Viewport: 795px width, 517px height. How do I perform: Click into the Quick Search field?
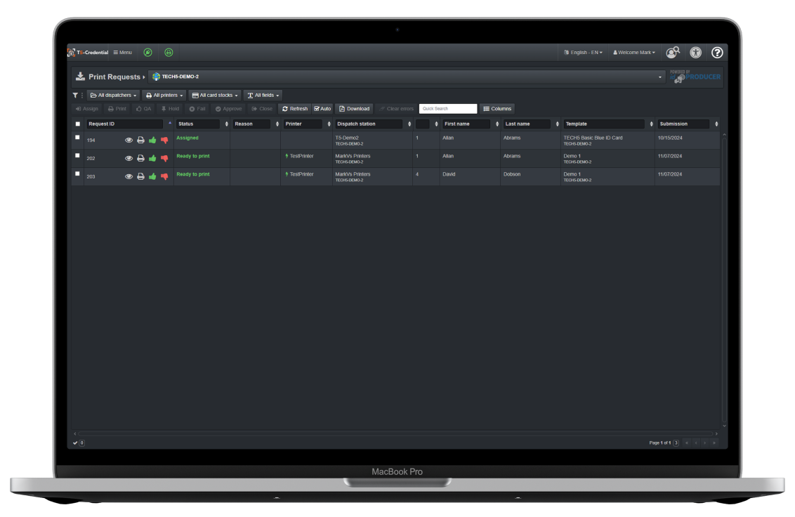click(x=447, y=109)
